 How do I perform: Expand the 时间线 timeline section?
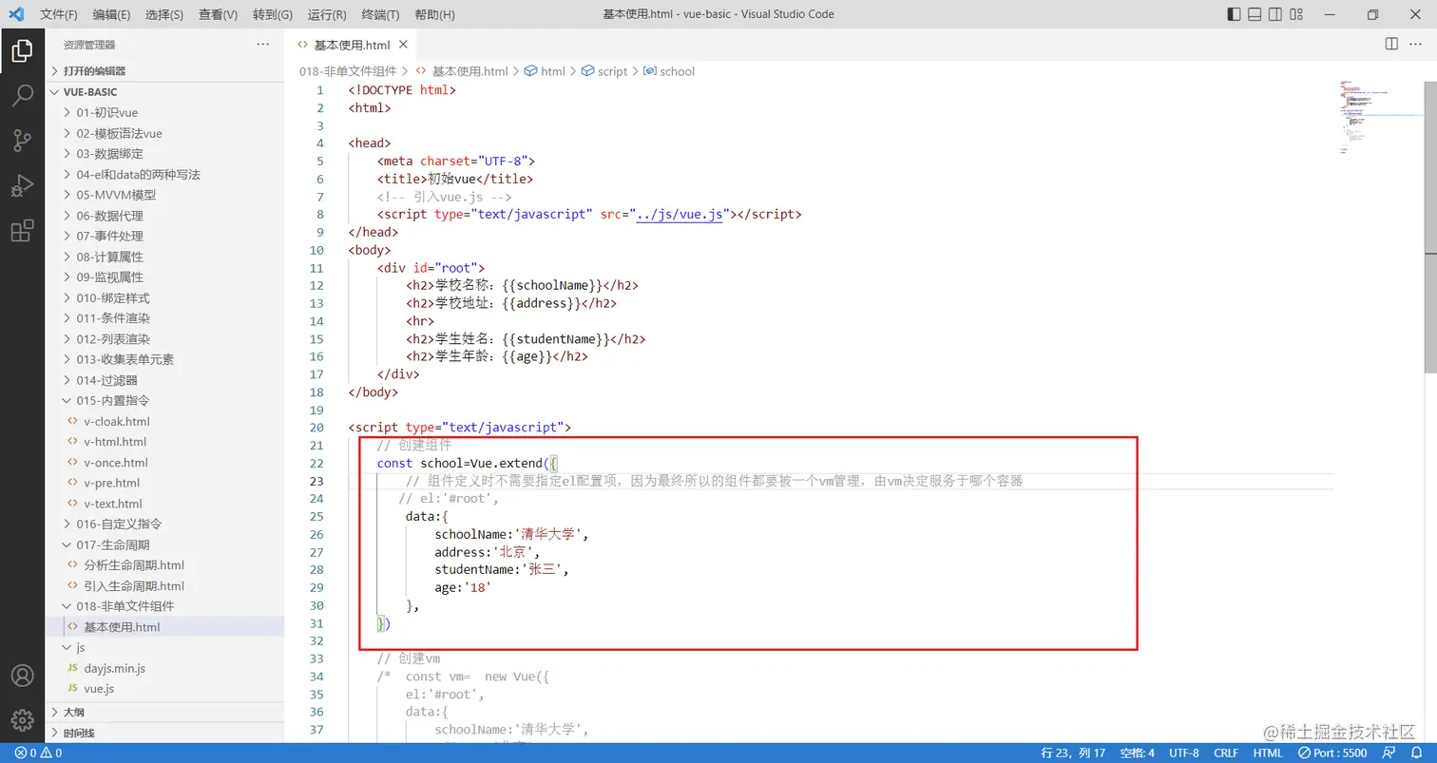coord(164,733)
